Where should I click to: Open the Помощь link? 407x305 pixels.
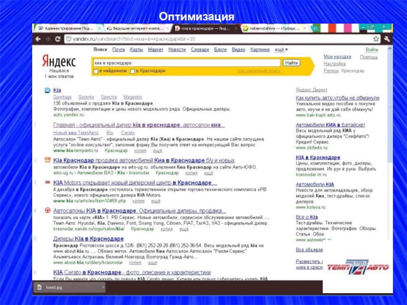369,57
